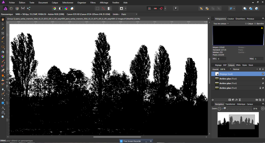Select the Color Picker eyedropper tool
This screenshot has height=143, width=265.
3,28
